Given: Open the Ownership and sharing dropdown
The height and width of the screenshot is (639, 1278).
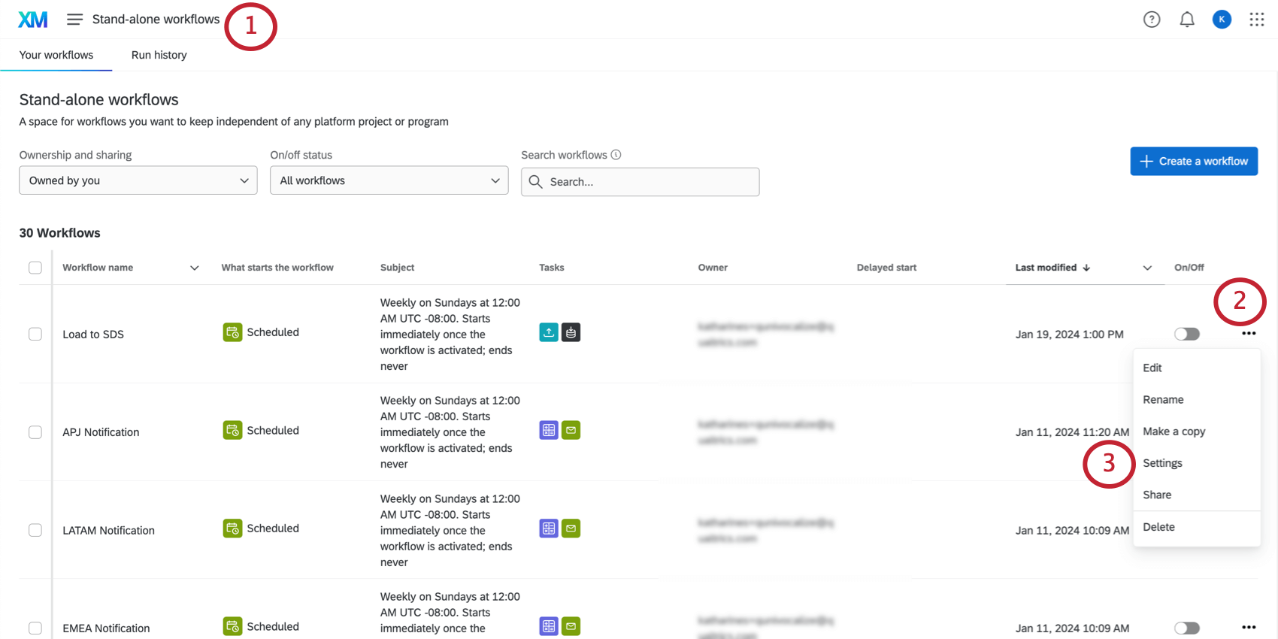Looking at the screenshot, I should tap(138, 180).
